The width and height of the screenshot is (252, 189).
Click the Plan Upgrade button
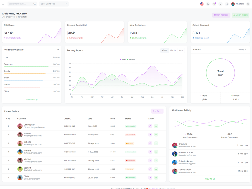tap(221, 15)
